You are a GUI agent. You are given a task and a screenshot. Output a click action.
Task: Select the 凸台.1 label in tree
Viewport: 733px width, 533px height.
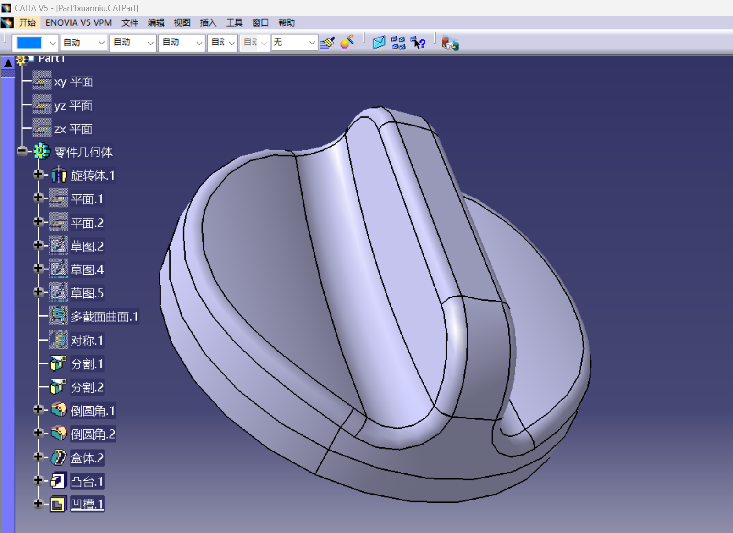click(87, 481)
